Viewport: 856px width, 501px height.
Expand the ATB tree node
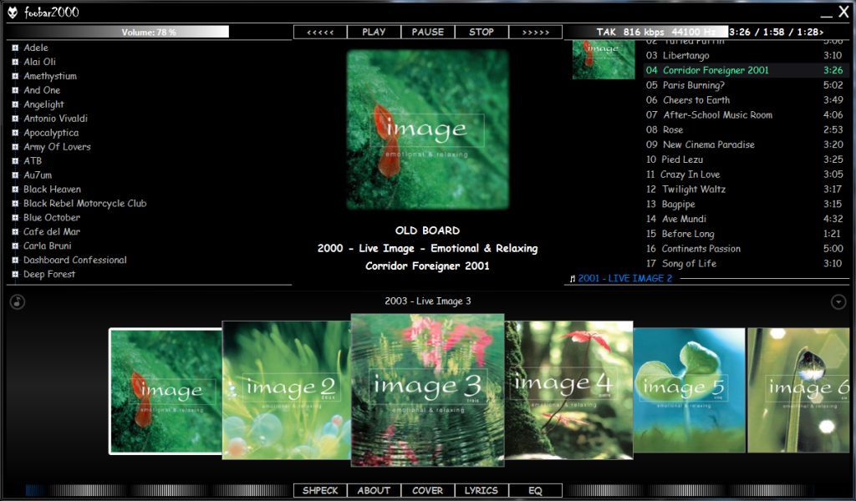coord(15,161)
